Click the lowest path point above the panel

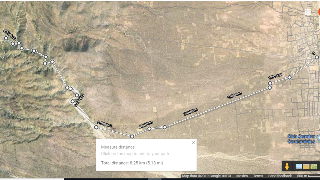click(132, 136)
